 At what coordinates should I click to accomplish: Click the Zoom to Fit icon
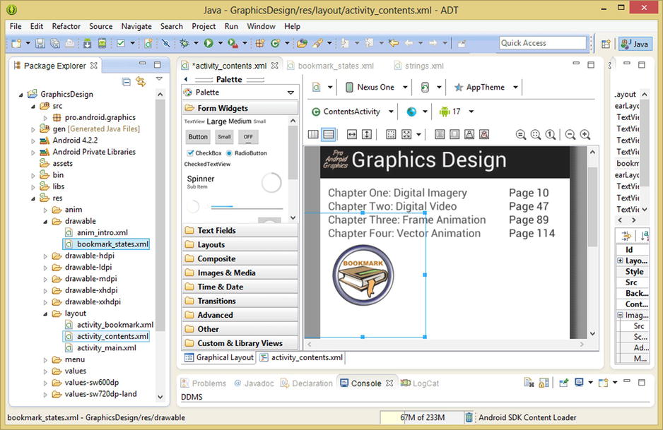[x=536, y=135]
